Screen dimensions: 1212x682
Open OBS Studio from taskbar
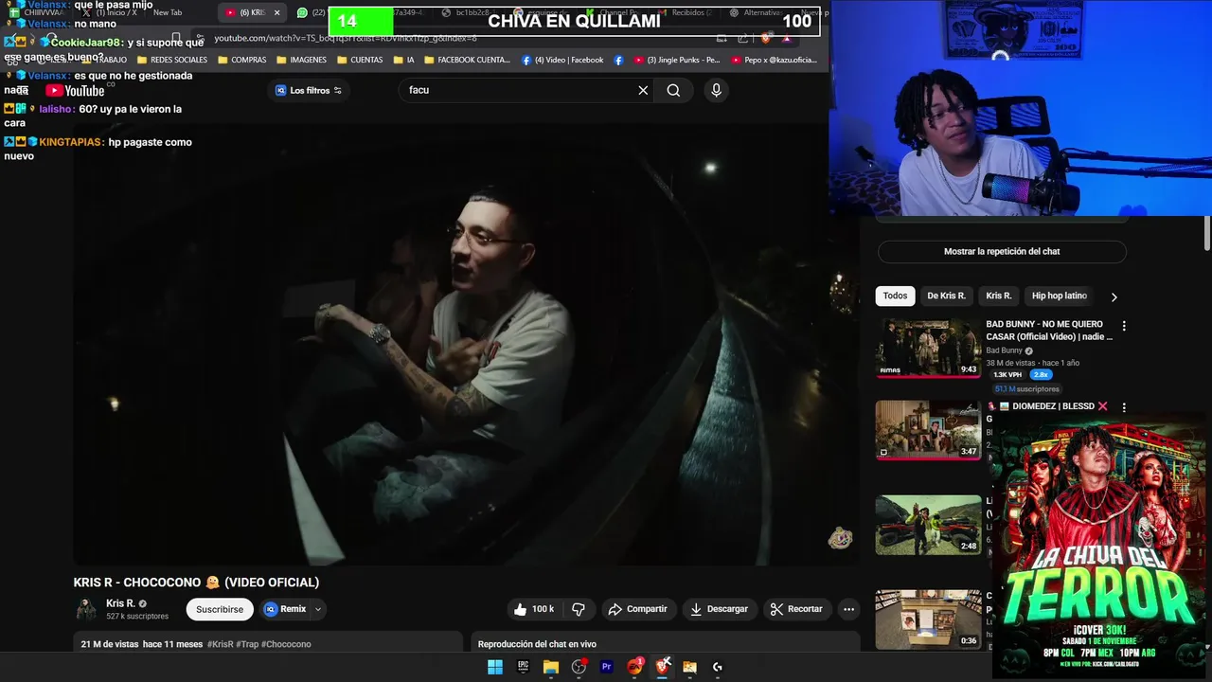click(579, 667)
